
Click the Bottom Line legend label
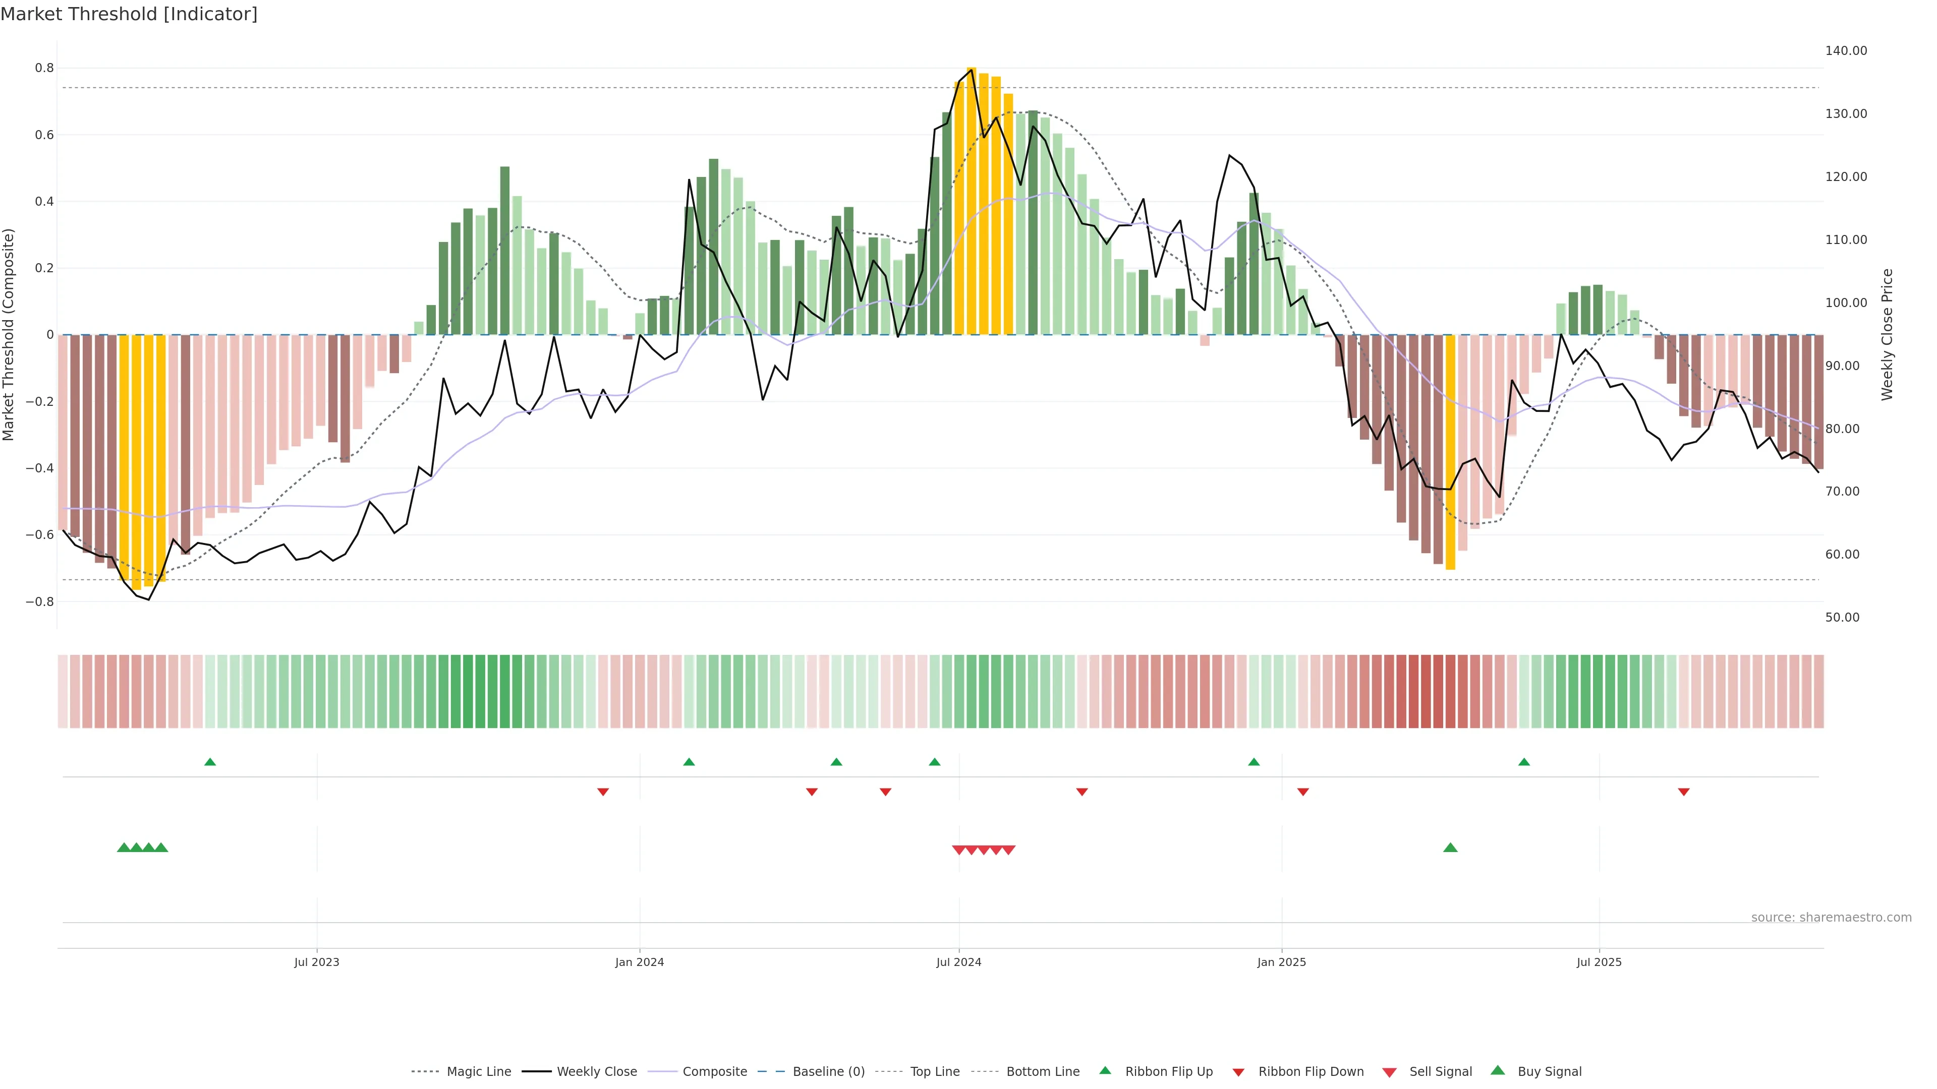click(1042, 1072)
